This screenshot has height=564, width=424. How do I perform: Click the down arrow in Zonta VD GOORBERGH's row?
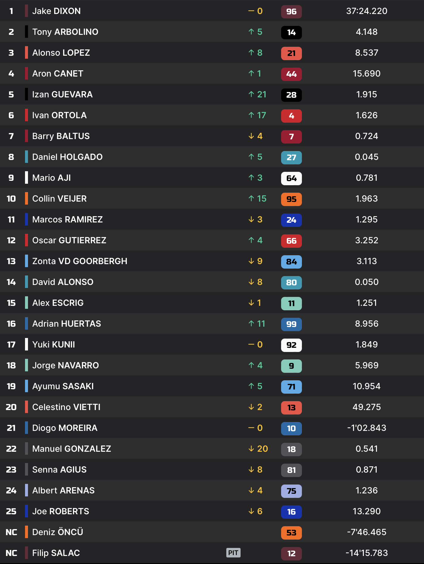pyautogui.click(x=252, y=261)
